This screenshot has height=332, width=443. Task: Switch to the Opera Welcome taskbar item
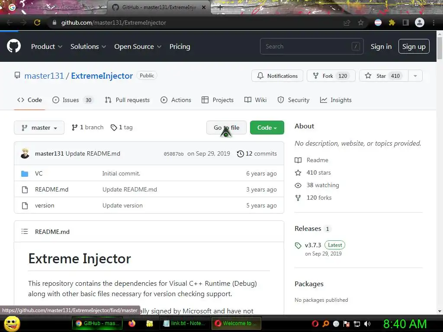236,323
